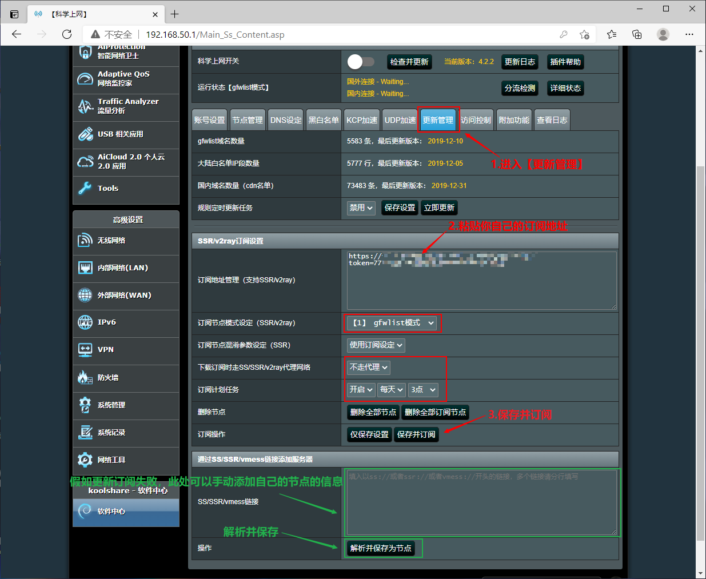
Task: Click the 检查并更新 button
Action: click(x=409, y=62)
